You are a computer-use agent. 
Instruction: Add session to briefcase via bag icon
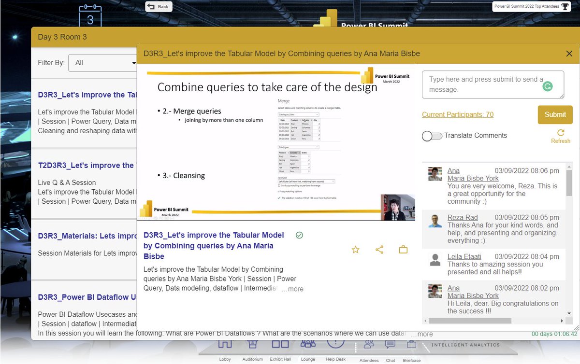coord(403,250)
